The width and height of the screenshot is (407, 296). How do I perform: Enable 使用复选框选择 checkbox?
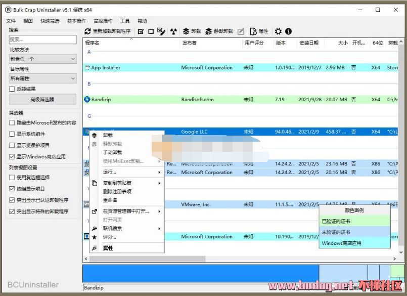pos(12,178)
